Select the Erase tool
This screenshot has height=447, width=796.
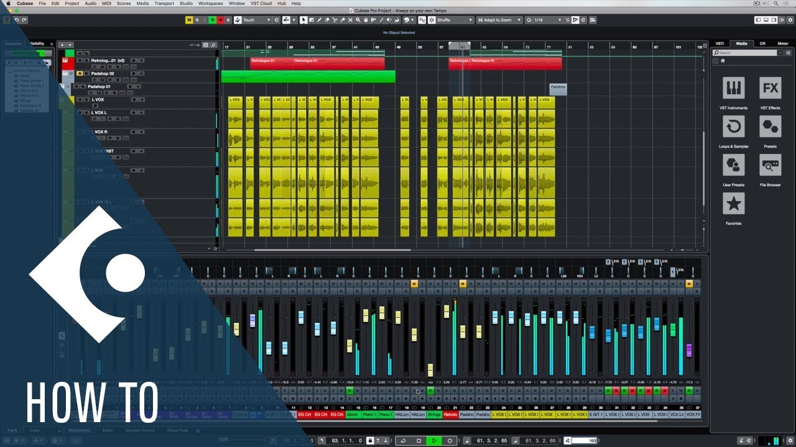pos(327,20)
